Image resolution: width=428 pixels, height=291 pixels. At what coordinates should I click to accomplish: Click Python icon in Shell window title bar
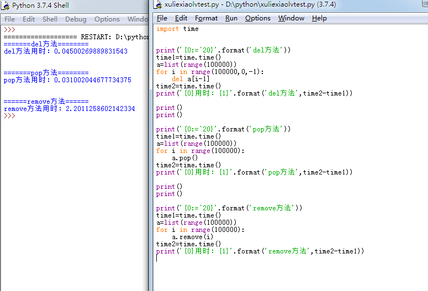click(5, 6)
